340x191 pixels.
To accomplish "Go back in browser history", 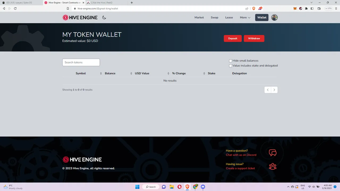I will point(4,8).
